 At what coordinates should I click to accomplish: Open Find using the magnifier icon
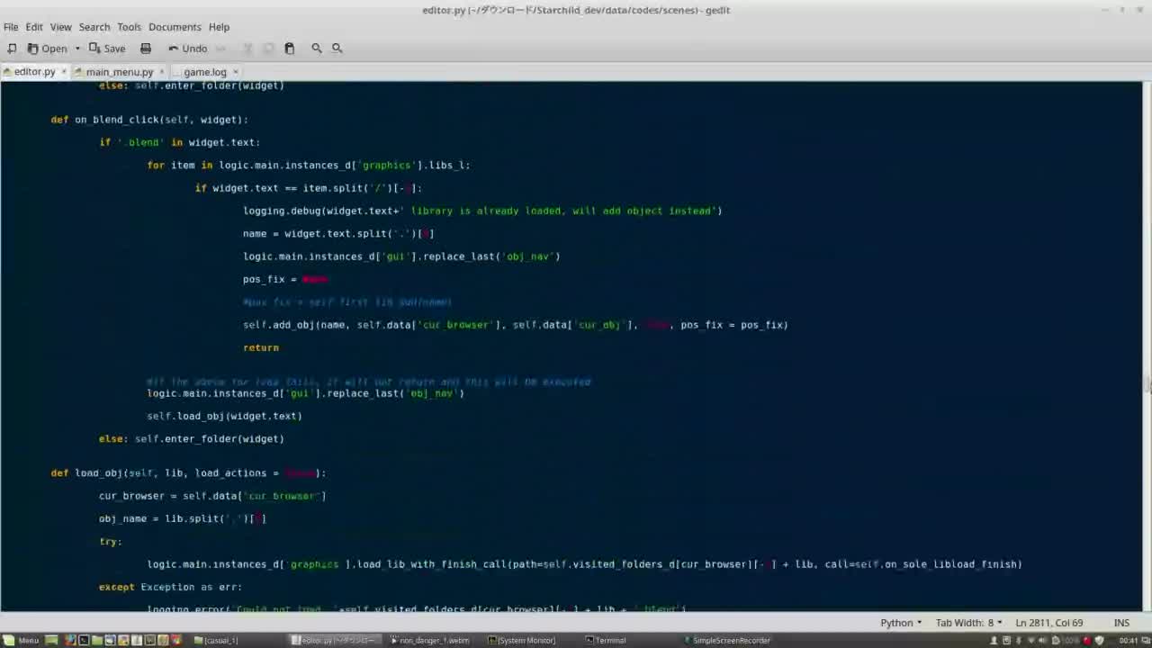317,48
